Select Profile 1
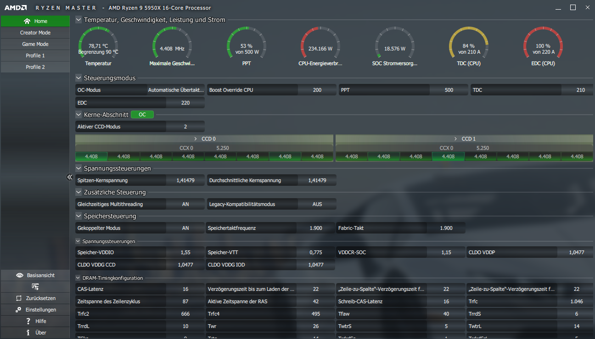 (x=35, y=56)
